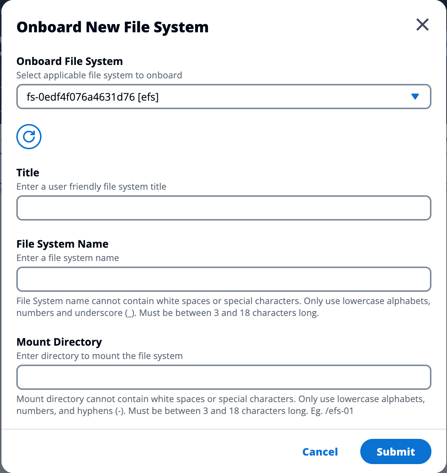Click inside the Title input field

click(x=223, y=208)
